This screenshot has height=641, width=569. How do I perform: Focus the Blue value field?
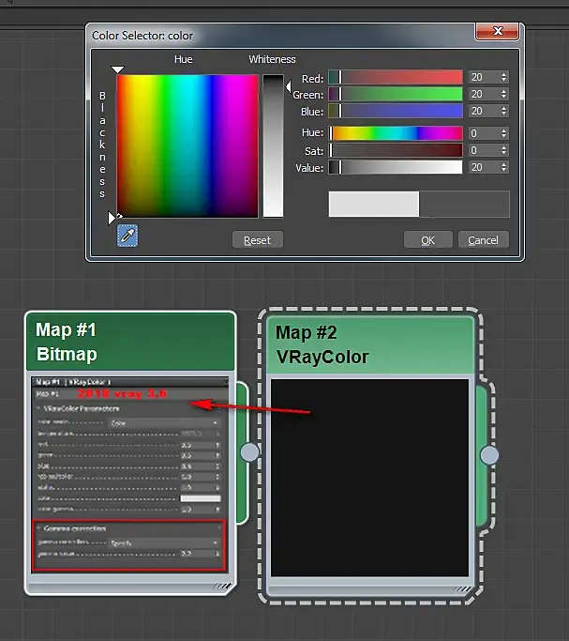(x=483, y=111)
